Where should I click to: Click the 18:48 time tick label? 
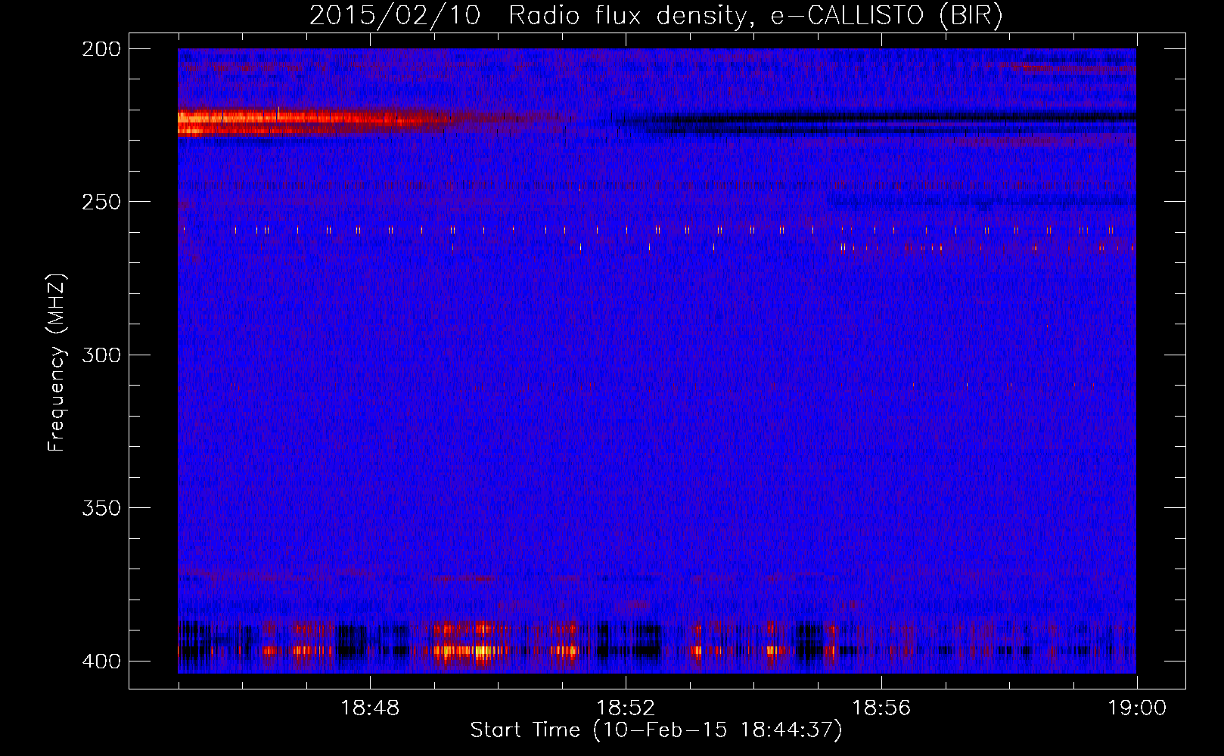[x=370, y=708]
